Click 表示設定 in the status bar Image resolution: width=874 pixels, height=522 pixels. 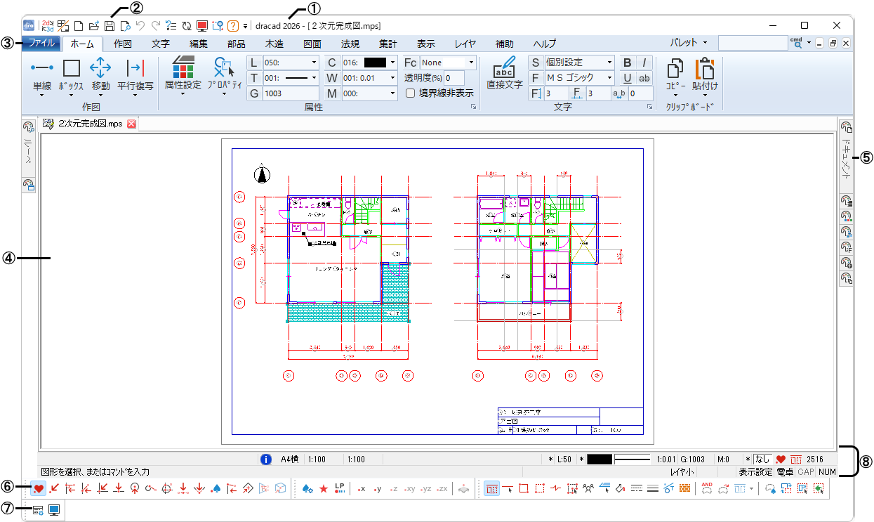pyautogui.click(x=757, y=472)
